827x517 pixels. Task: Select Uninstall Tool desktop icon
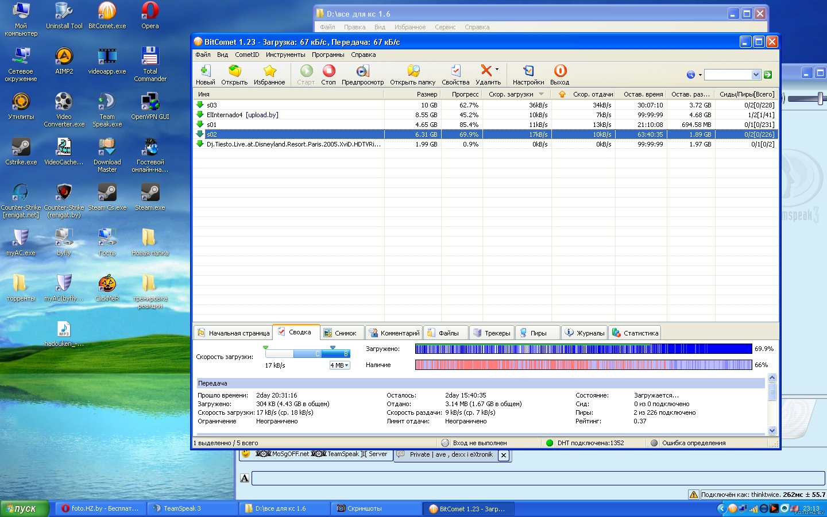click(64, 16)
